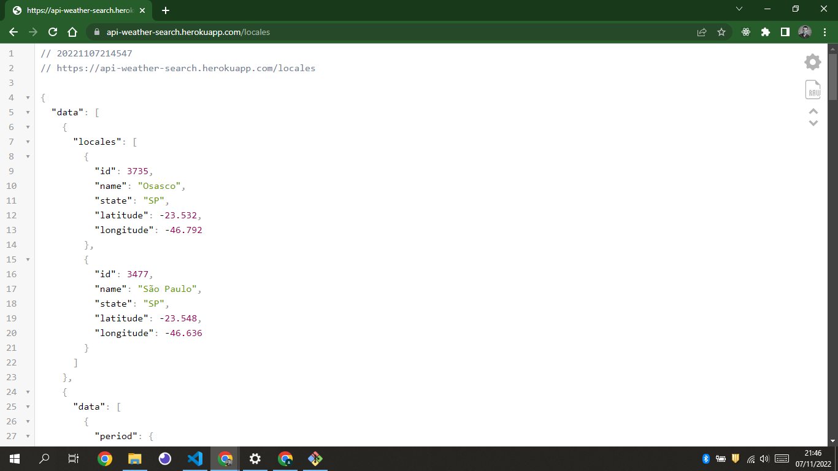Click the "locales" key on line 7

pos(97,142)
